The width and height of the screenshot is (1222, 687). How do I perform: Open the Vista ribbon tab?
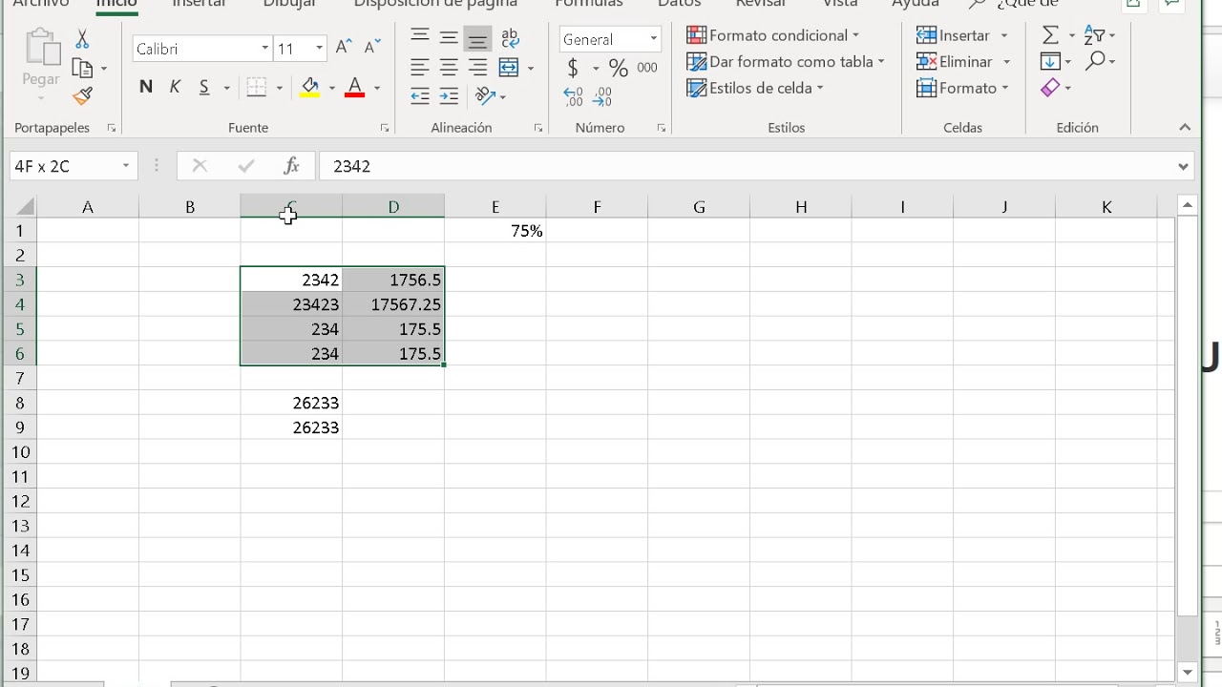point(840,4)
